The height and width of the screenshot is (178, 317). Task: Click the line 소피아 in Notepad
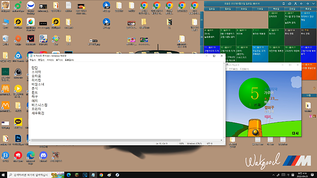click(x=36, y=72)
